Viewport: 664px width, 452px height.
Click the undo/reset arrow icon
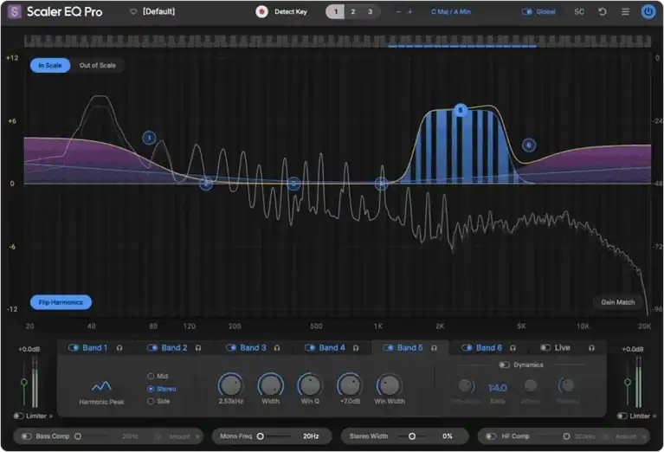click(x=603, y=12)
